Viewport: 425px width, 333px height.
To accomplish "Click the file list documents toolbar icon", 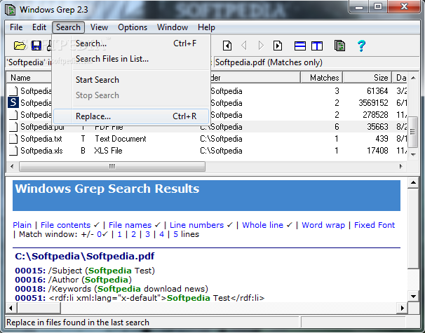I will pos(339,46).
